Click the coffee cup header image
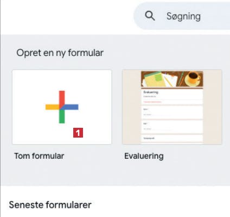The image size is (230, 217). click(x=194, y=78)
